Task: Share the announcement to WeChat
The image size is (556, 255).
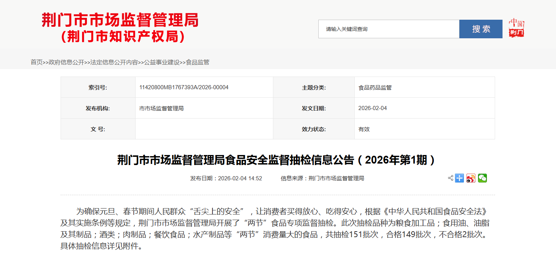Action: point(482,178)
